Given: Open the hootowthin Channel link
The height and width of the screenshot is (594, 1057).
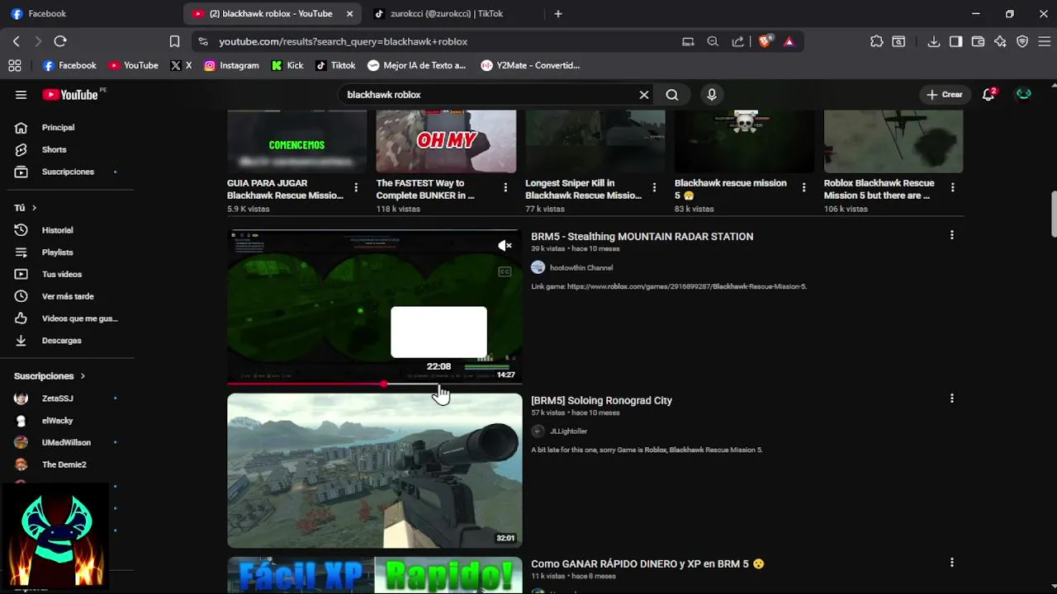Looking at the screenshot, I should 581,268.
